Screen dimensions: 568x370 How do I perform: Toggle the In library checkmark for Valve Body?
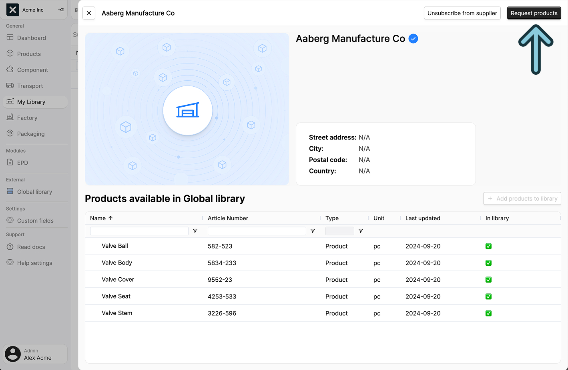[x=488, y=263]
